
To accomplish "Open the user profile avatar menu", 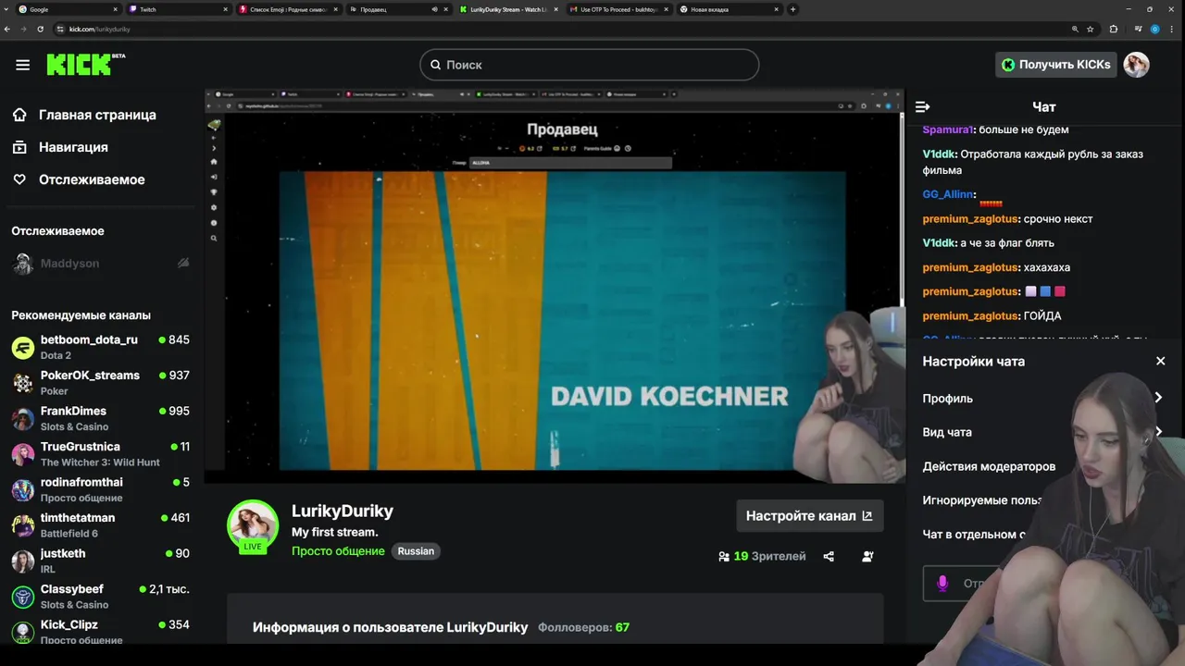I will (x=1136, y=65).
